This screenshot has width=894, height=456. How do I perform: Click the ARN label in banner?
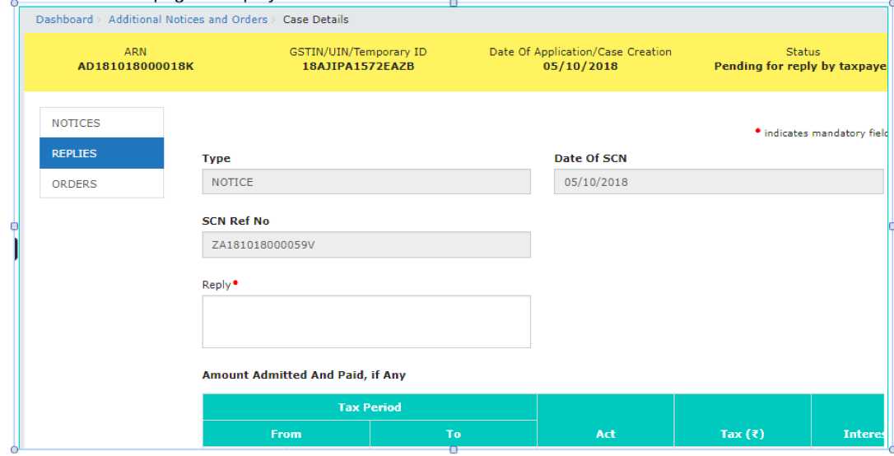pos(136,52)
